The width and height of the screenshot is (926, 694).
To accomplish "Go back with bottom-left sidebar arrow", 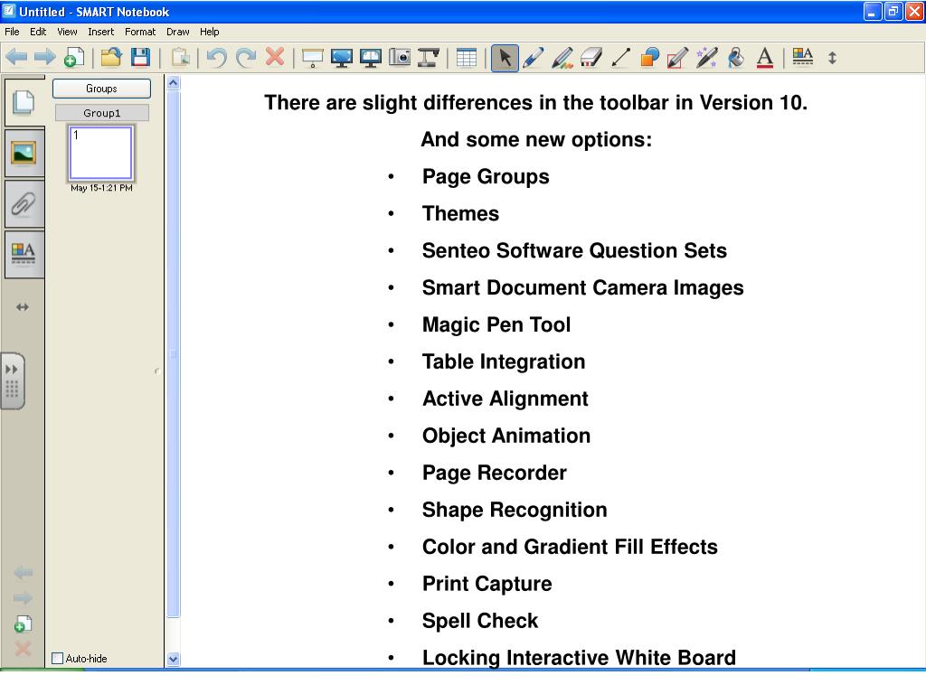I will tap(23, 572).
